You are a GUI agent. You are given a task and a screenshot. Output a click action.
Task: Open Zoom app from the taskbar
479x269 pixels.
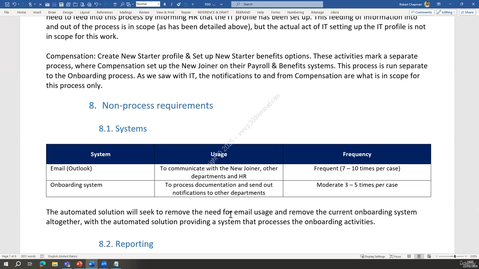pyautogui.click(x=104, y=264)
